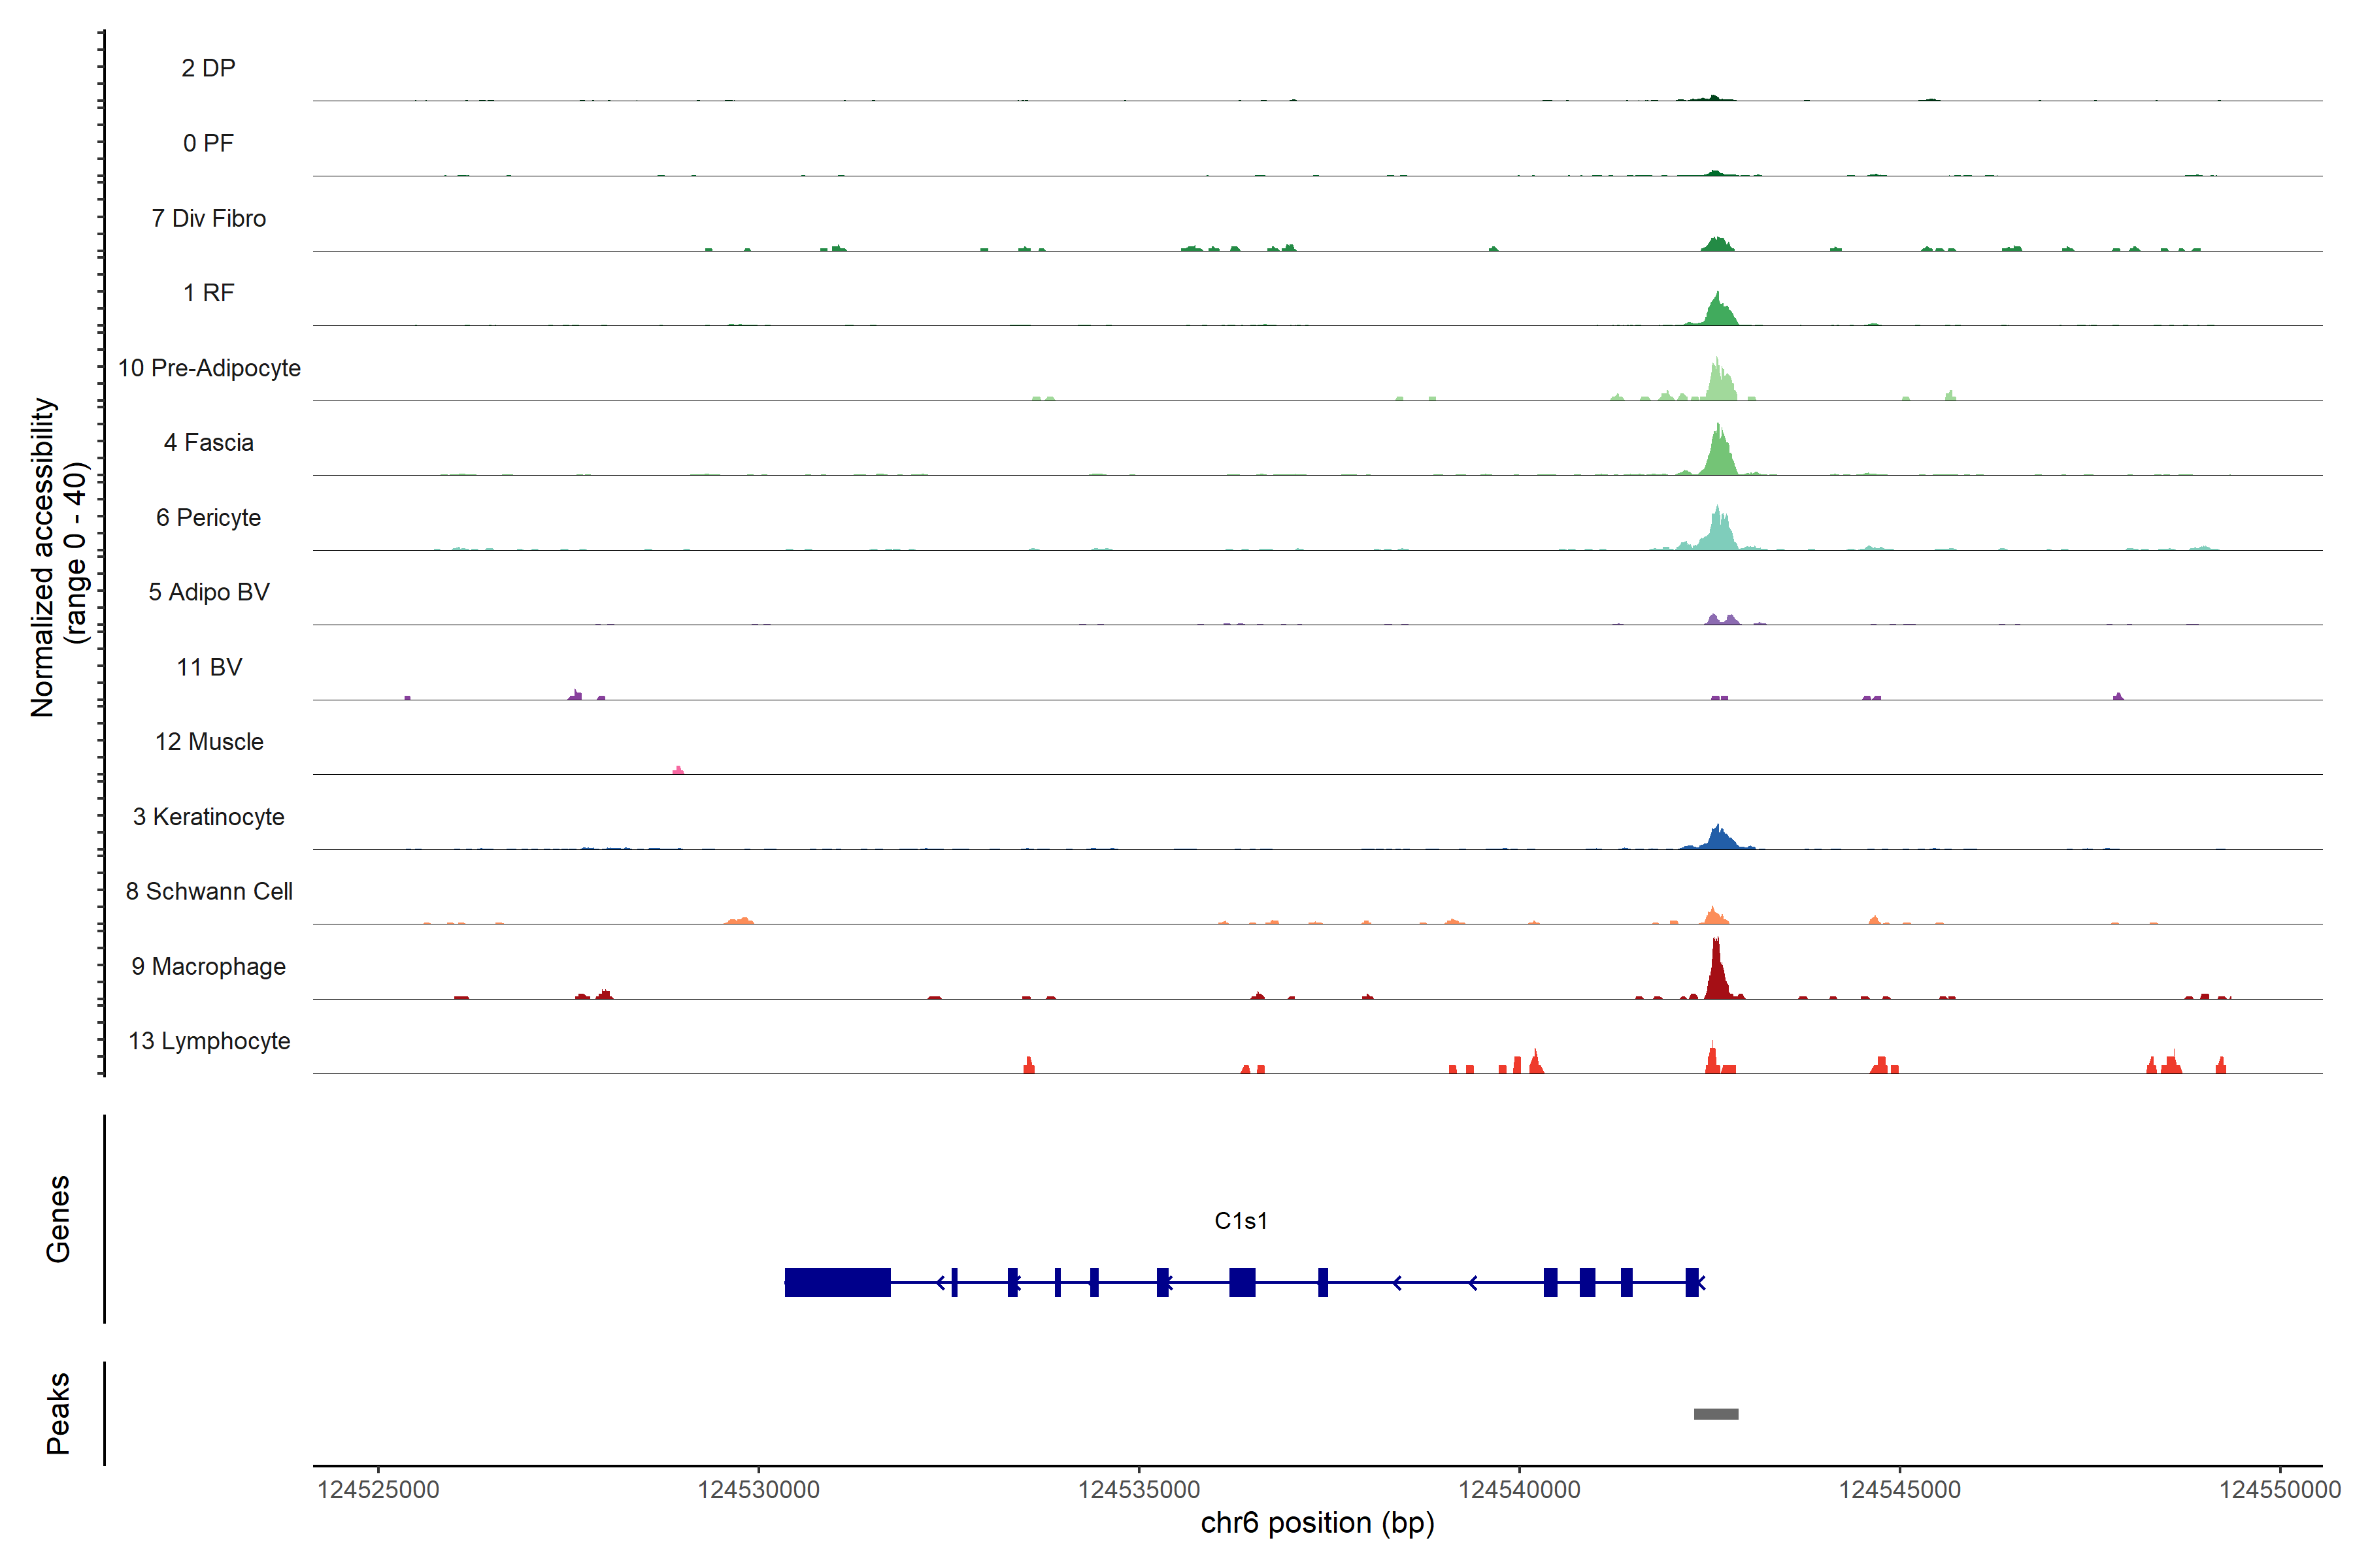The width and height of the screenshot is (2353, 1568).
Task: Click the Genes panel label
Action: [58, 1219]
